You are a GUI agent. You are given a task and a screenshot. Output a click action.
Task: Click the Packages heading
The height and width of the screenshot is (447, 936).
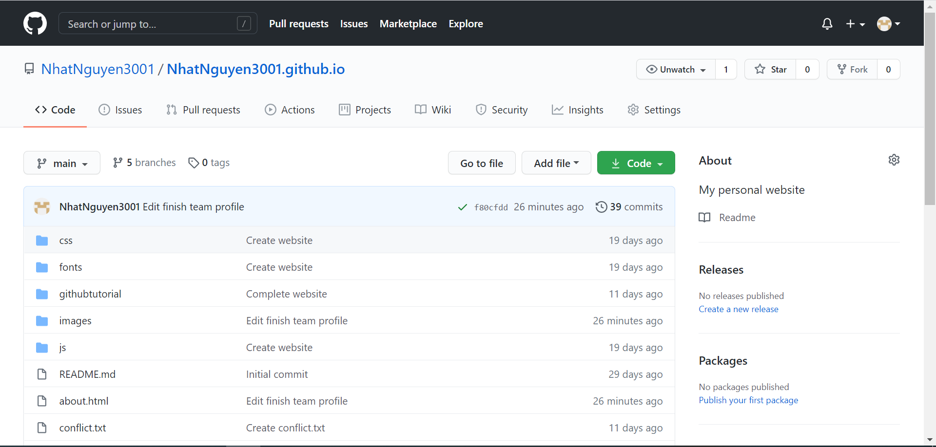pyautogui.click(x=723, y=361)
